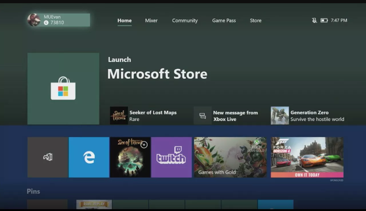
Task: Click the Microsoft Store title text
Action: point(157,74)
